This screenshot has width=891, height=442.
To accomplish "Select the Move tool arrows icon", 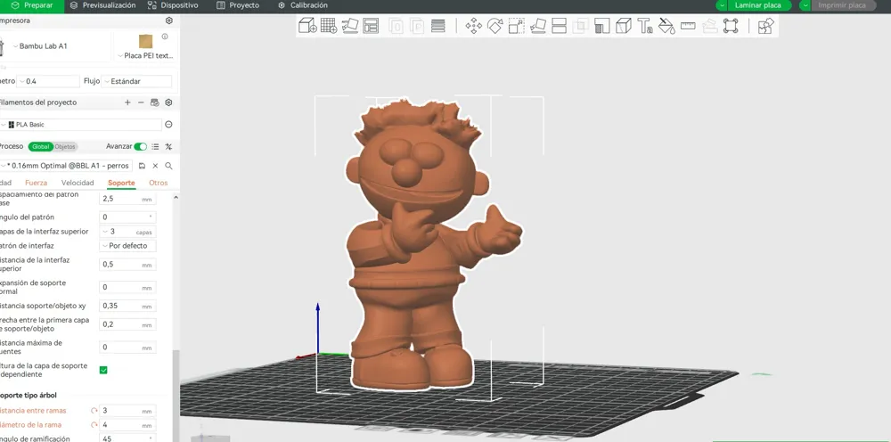I will 473,26.
